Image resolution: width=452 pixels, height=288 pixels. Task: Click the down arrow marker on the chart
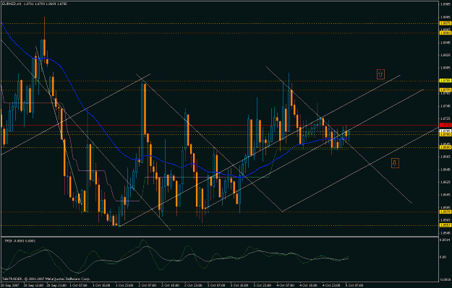tap(395, 163)
